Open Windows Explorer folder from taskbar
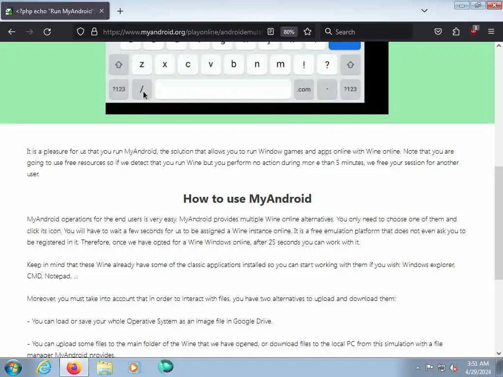Viewport: 503px width, 377px height. [105, 367]
